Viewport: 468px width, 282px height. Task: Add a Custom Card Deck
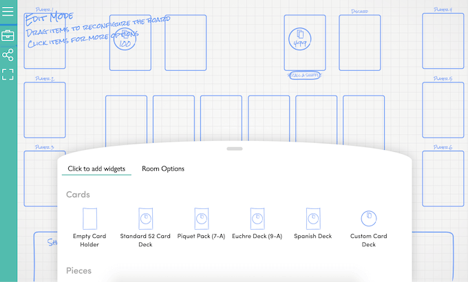click(x=369, y=227)
